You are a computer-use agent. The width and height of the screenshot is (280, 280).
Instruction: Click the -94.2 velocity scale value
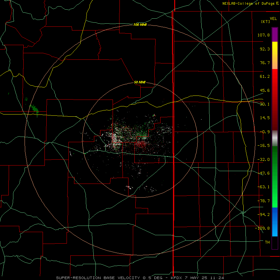[x=264, y=215]
